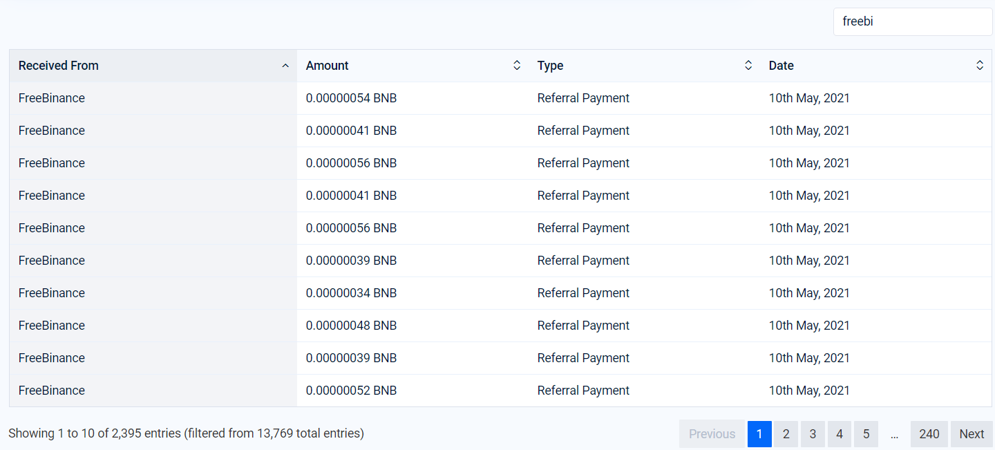Select the Amount column header label
The image size is (995, 450).
pos(328,66)
